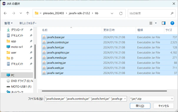Click the jar icon of javafx.controls.jar
178x112 pixels.
click(x=44, y=42)
